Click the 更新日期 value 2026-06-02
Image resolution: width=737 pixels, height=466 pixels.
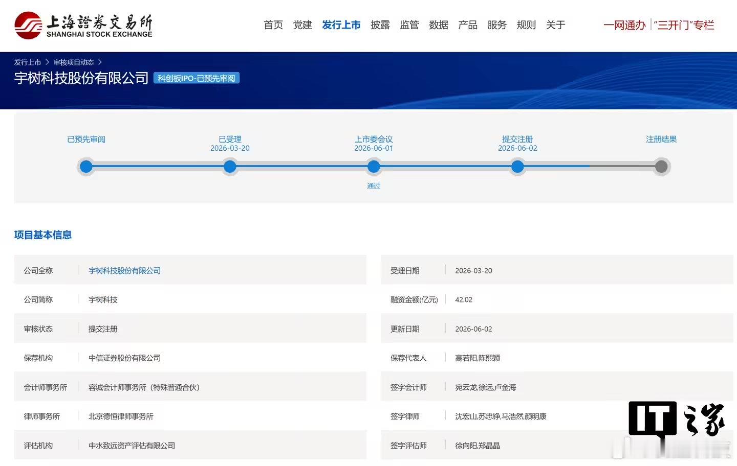(473, 329)
